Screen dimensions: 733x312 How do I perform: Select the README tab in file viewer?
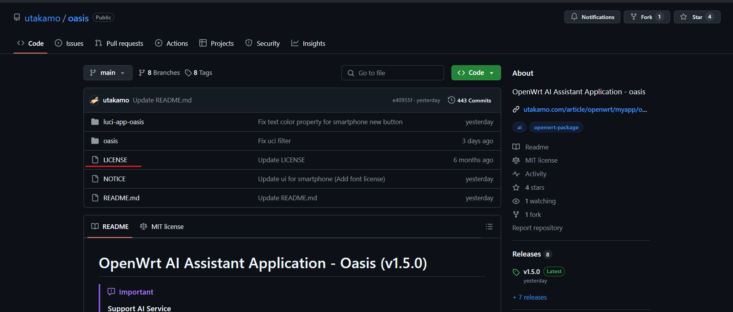(110, 227)
